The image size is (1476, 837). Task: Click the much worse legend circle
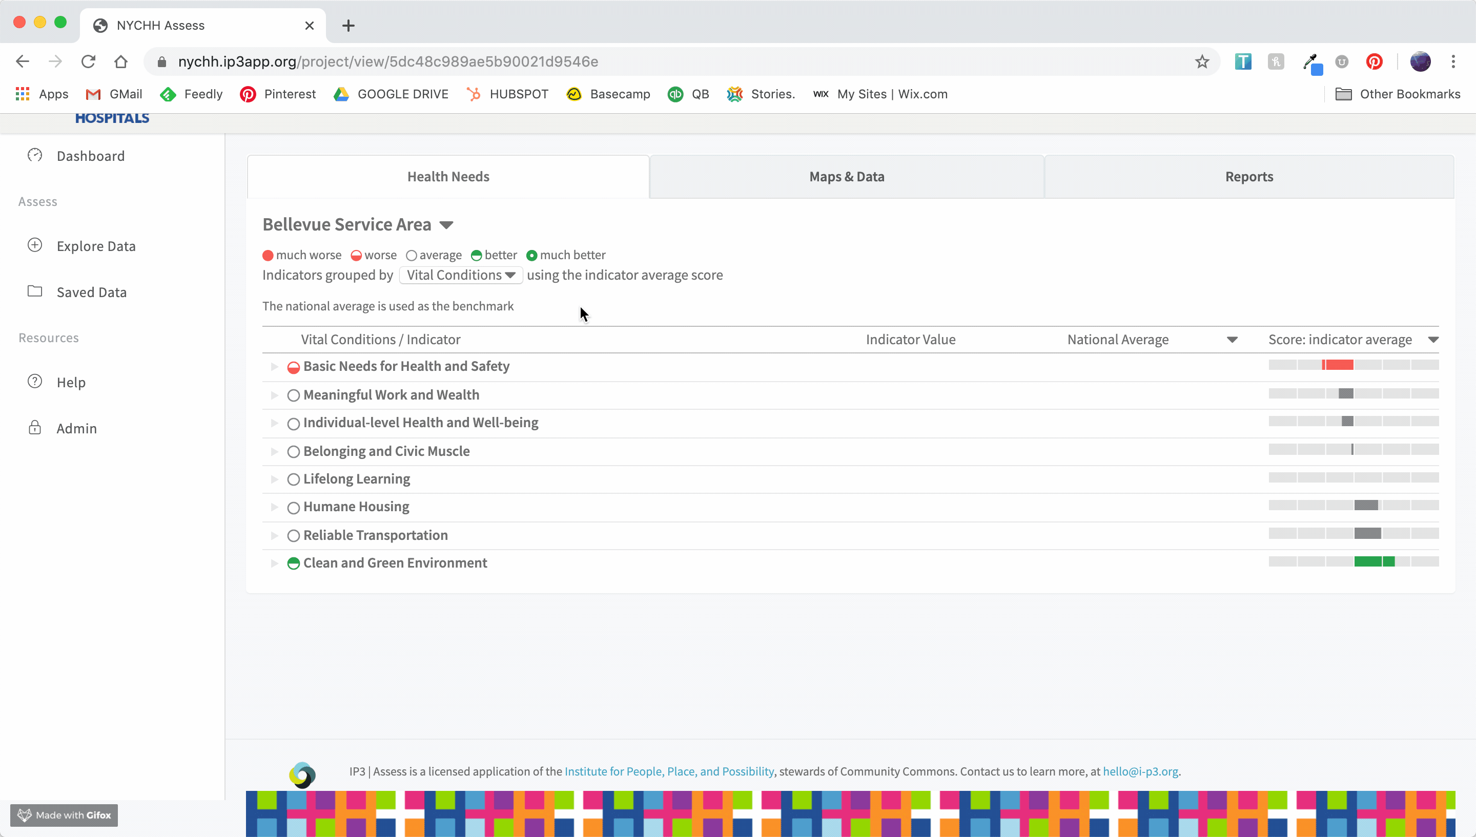coord(268,255)
